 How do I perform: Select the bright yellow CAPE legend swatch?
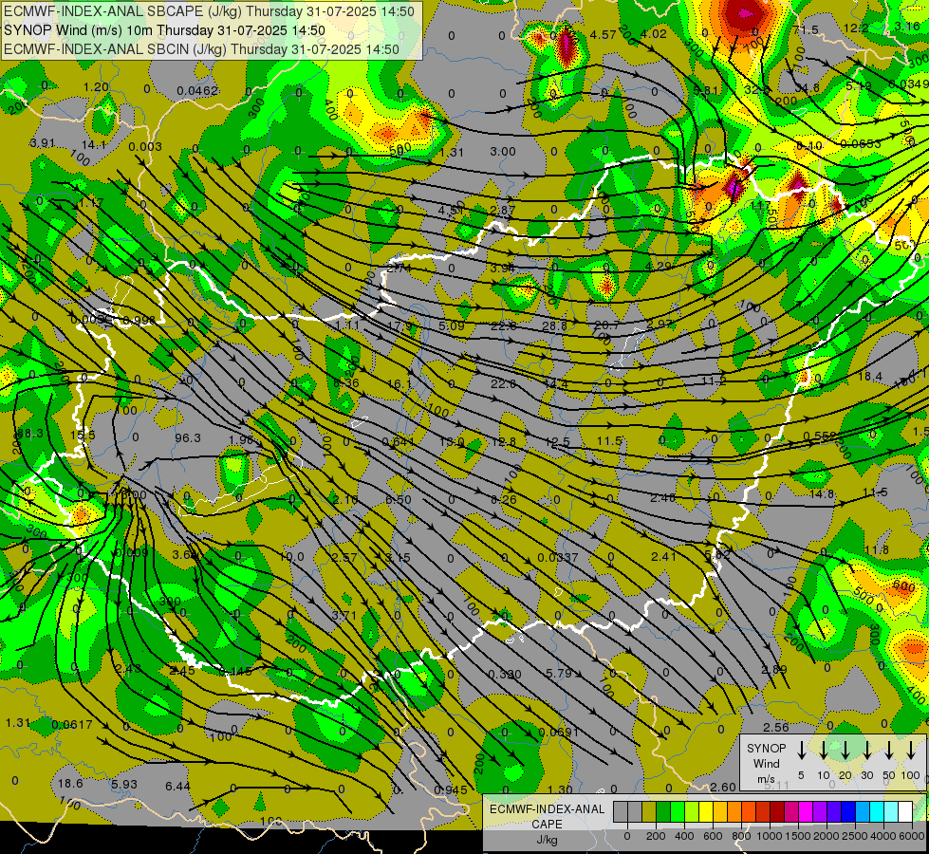pos(705,811)
